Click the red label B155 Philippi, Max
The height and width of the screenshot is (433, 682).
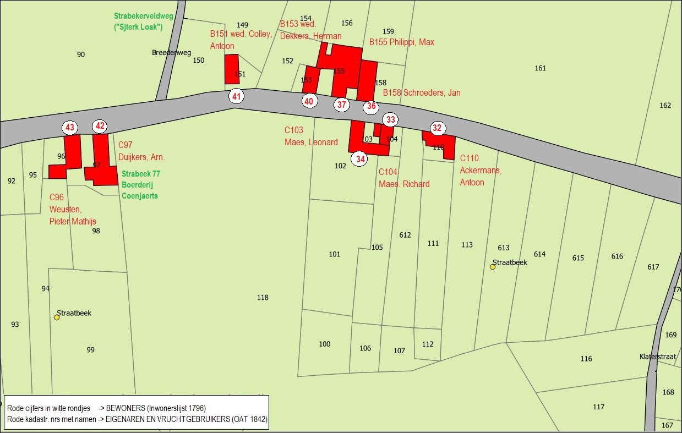(401, 42)
